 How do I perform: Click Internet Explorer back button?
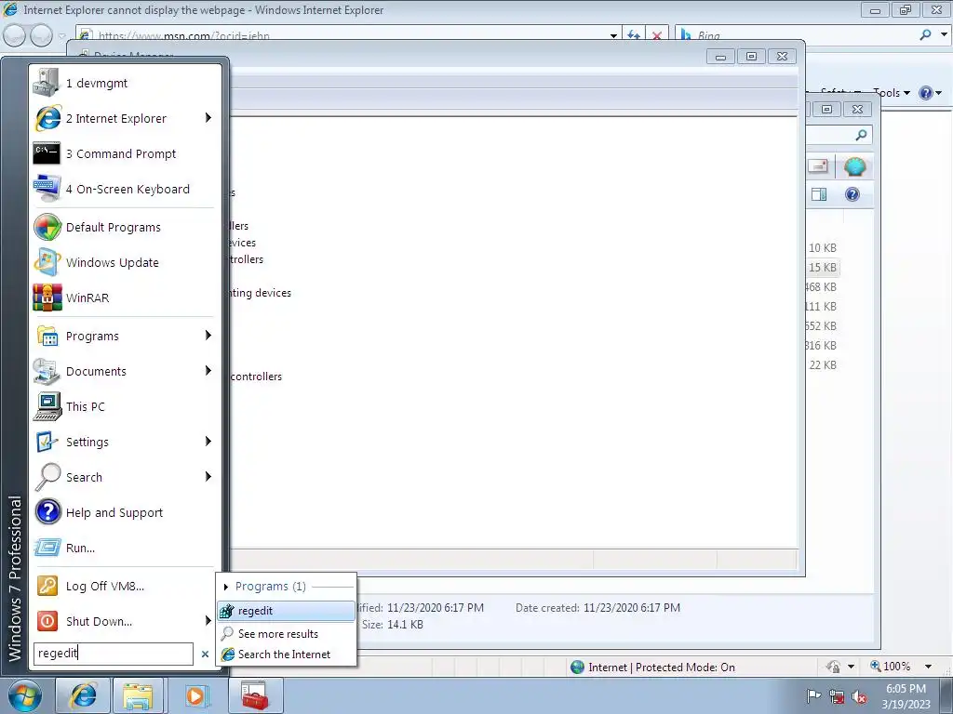[14, 36]
